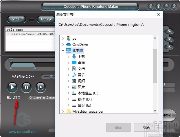
Task: Click the list icon beside Open File
Action: (x=31, y=19)
